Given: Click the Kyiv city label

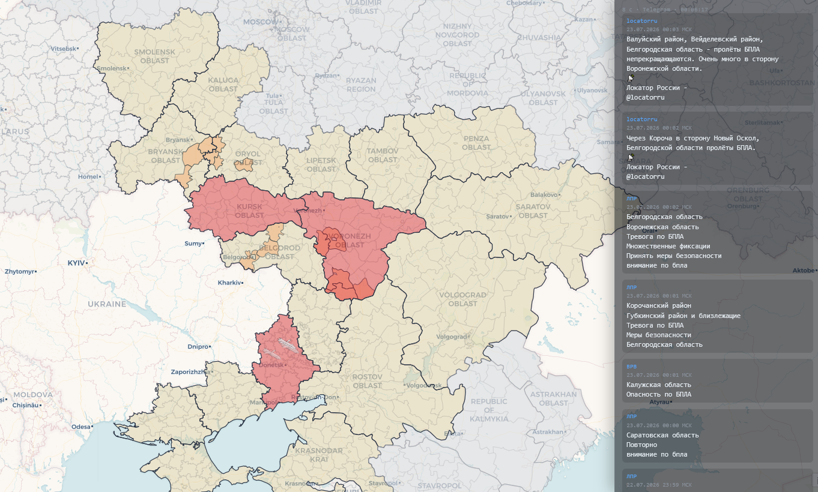Looking at the screenshot, I should coord(76,263).
